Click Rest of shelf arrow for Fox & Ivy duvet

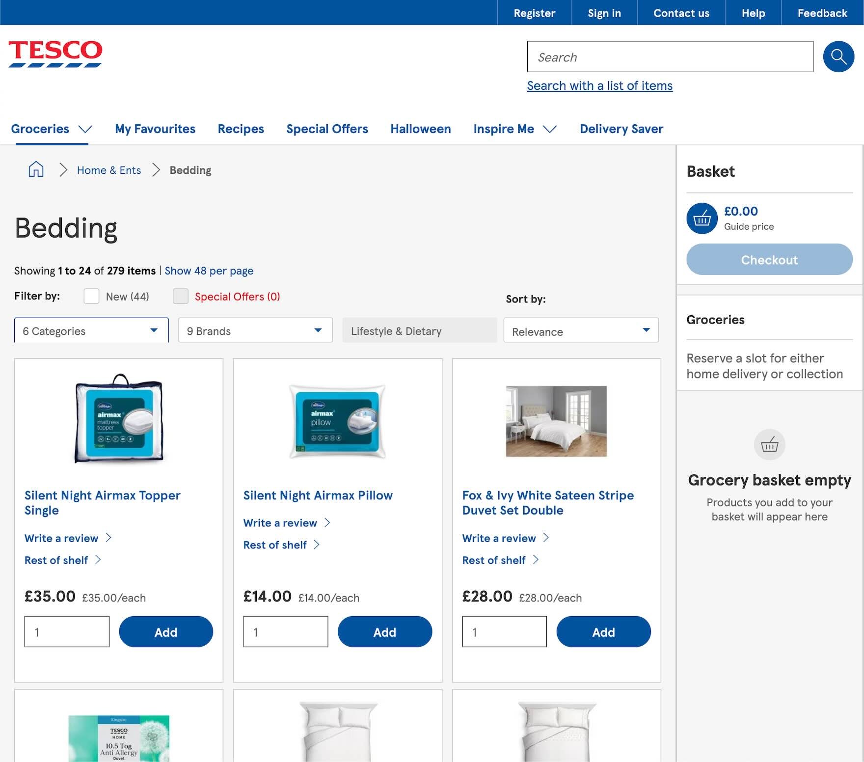click(536, 560)
